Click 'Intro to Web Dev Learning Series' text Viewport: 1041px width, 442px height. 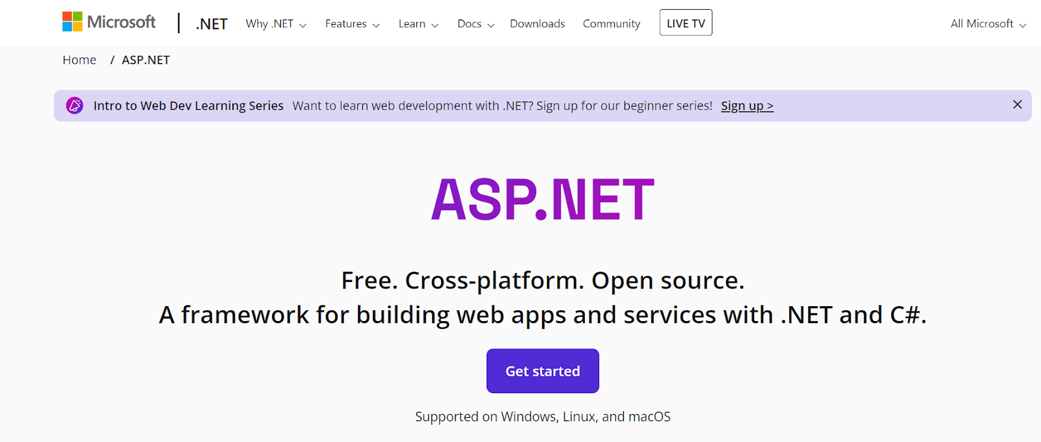tap(189, 106)
